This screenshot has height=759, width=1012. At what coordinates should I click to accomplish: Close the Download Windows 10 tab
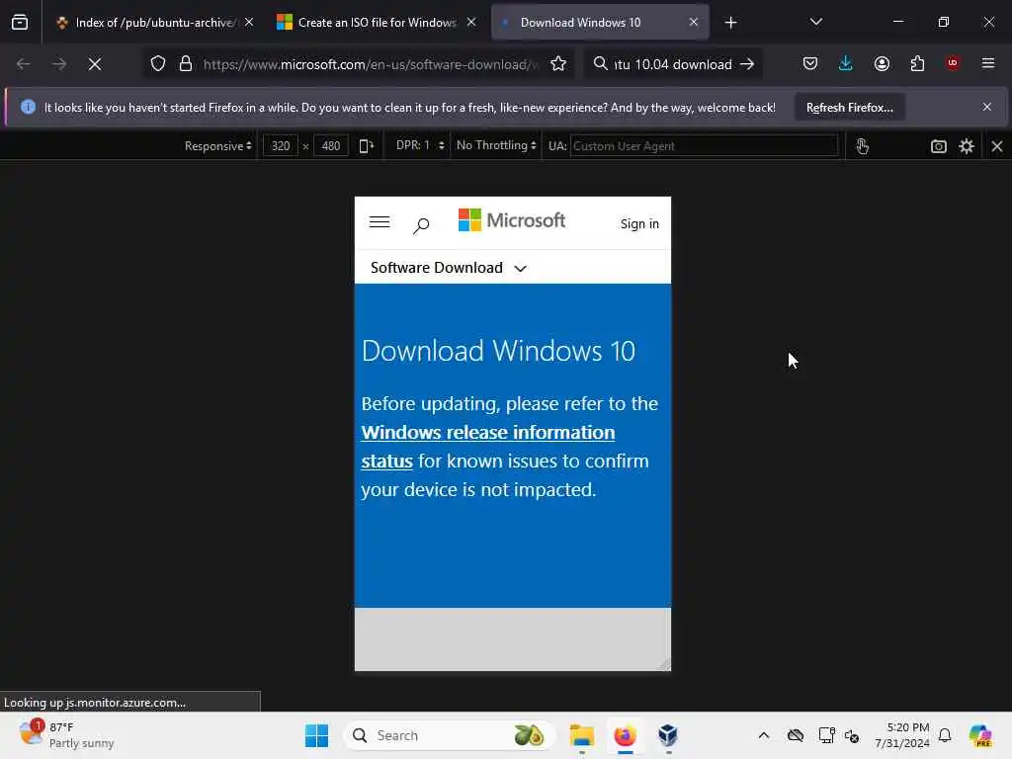(x=693, y=22)
